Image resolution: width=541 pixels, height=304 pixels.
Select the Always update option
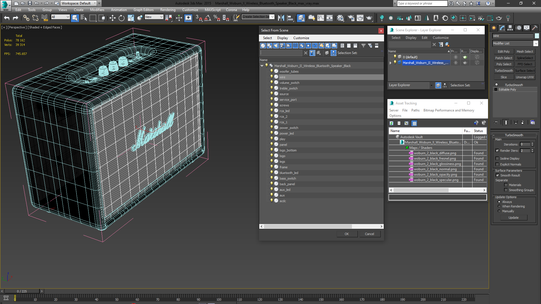[x=499, y=202]
